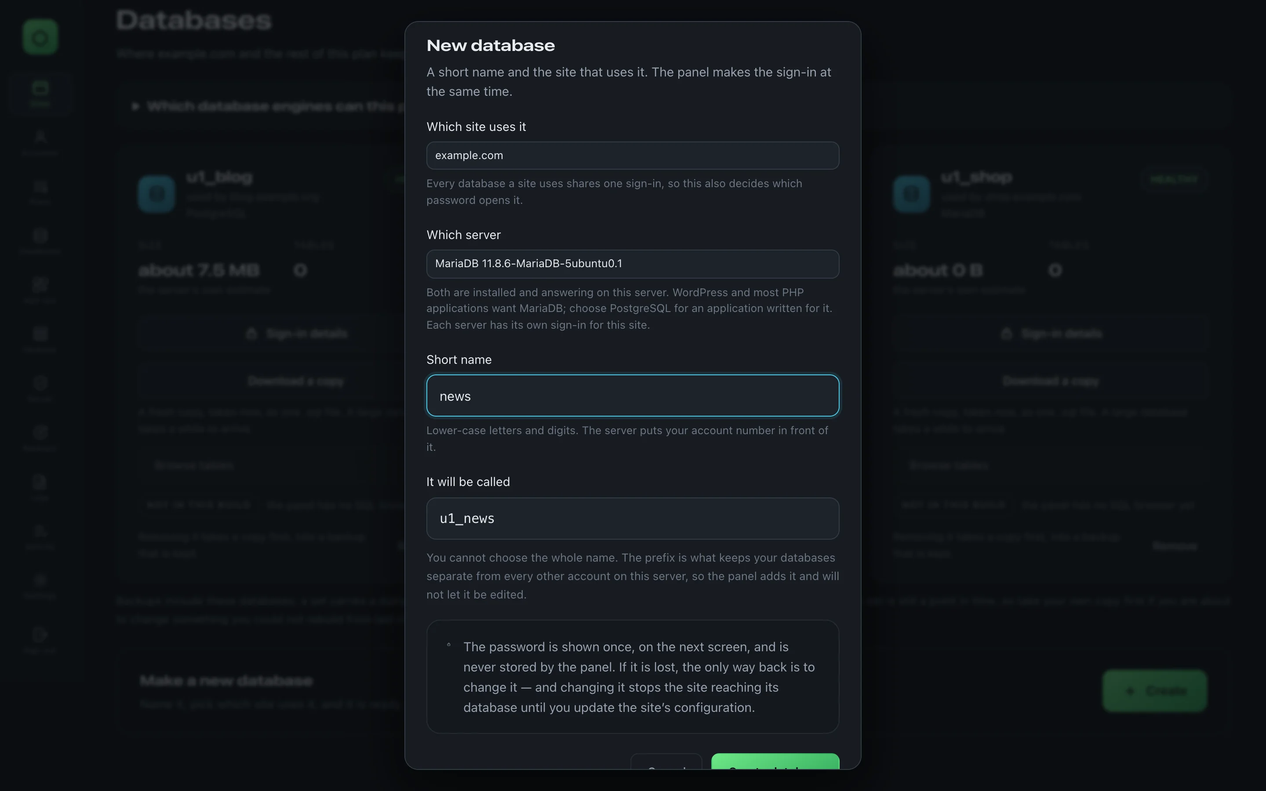This screenshot has width=1266, height=791.
Task: Click the 'Which site uses it' label
Action: coord(476,127)
